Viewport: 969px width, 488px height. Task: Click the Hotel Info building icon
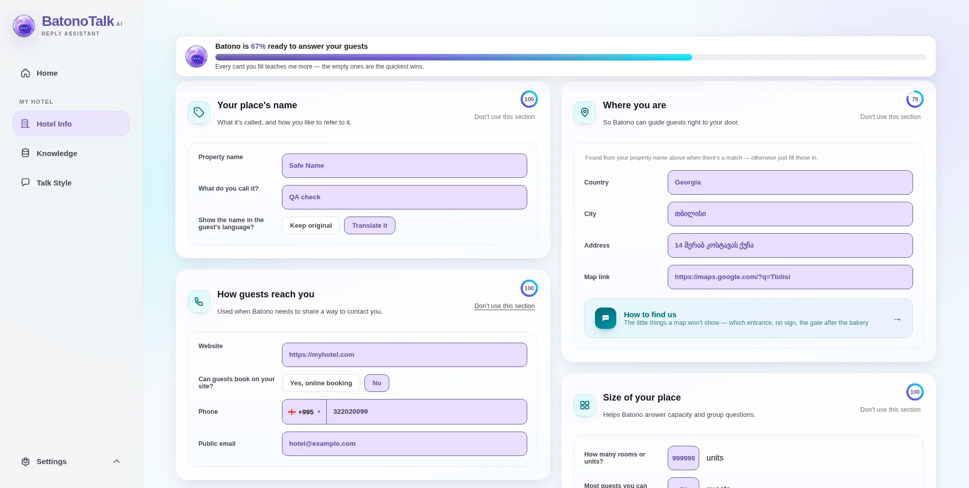click(x=25, y=124)
